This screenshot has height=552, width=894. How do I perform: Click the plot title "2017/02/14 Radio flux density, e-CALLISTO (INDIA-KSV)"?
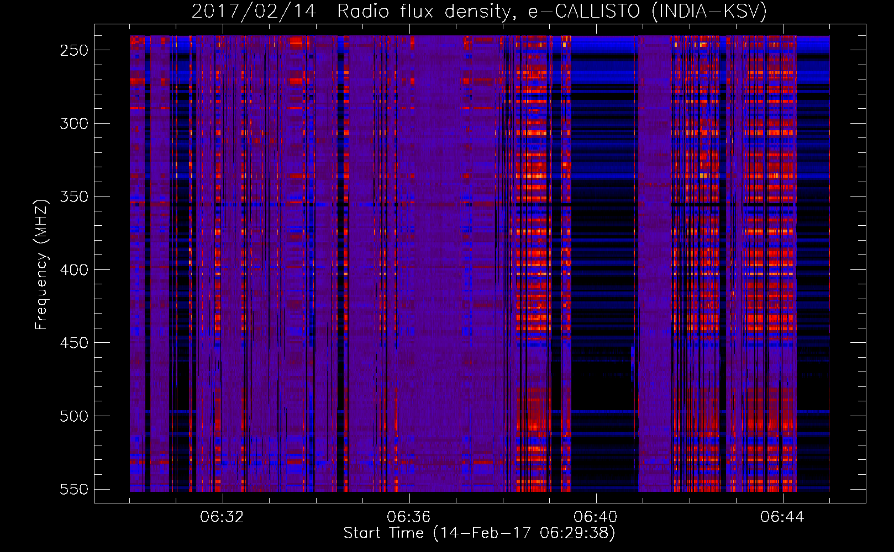[x=479, y=11]
